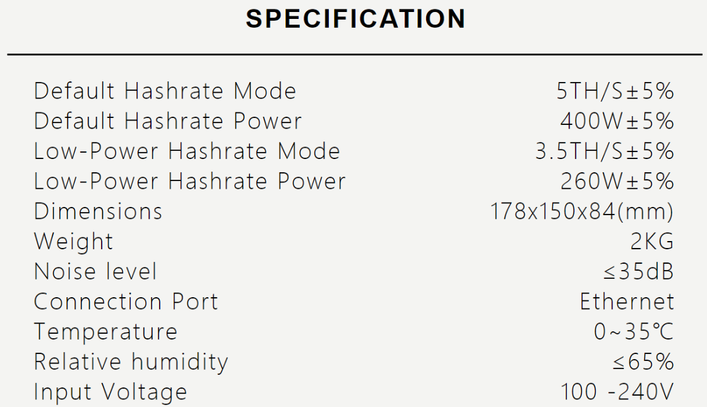Image resolution: width=707 pixels, height=407 pixels.
Task: Select the 260W±5% value
Action: [617, 182]
